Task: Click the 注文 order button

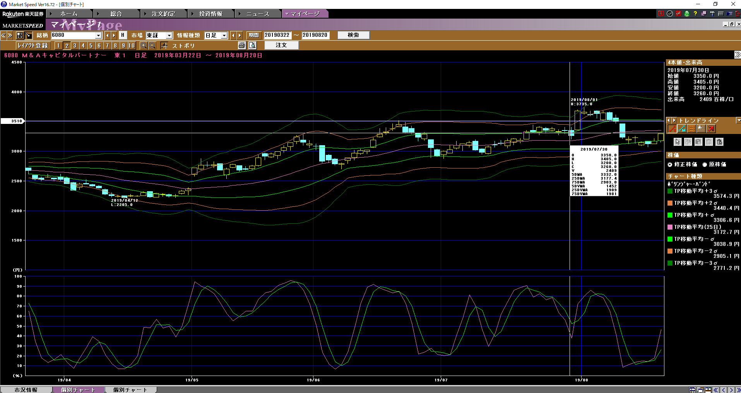Action: pos(281,45)
